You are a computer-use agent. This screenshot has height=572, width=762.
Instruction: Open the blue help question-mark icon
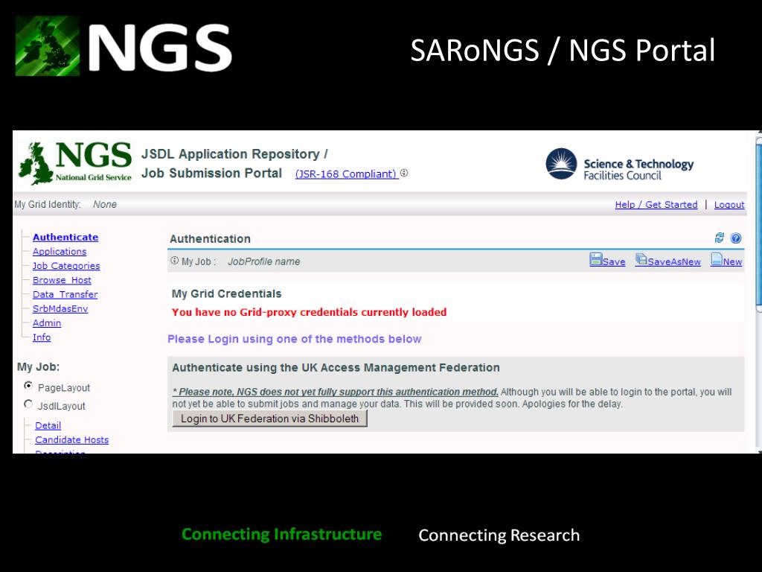(x=736, y=238)
